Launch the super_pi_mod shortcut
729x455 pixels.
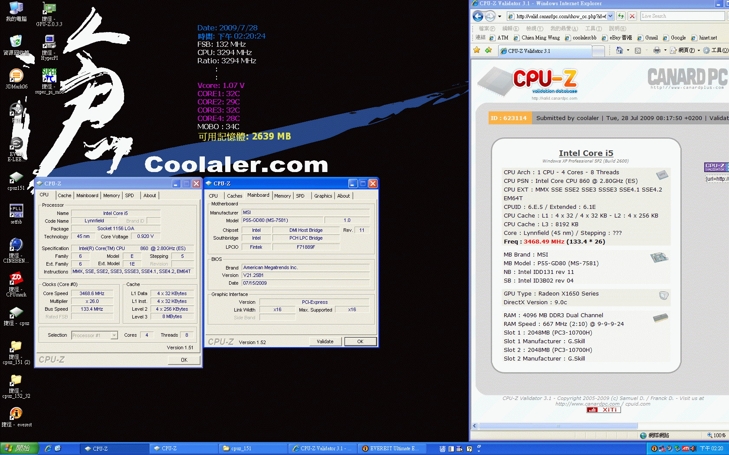point(49,81)
